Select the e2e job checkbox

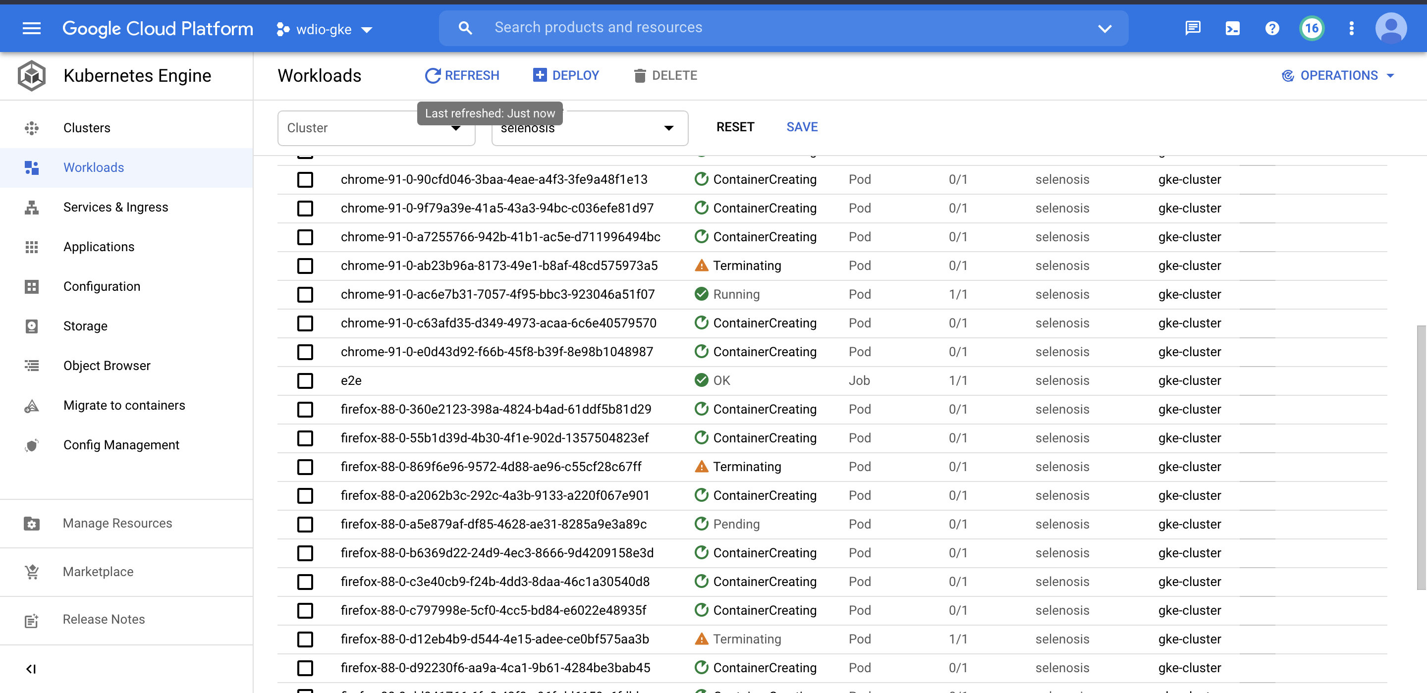305,380
